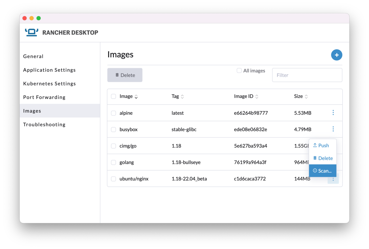Screen dimensions: 369x249
Task: Minimize the window with the yellow button
Action: (x=31, y=18)
